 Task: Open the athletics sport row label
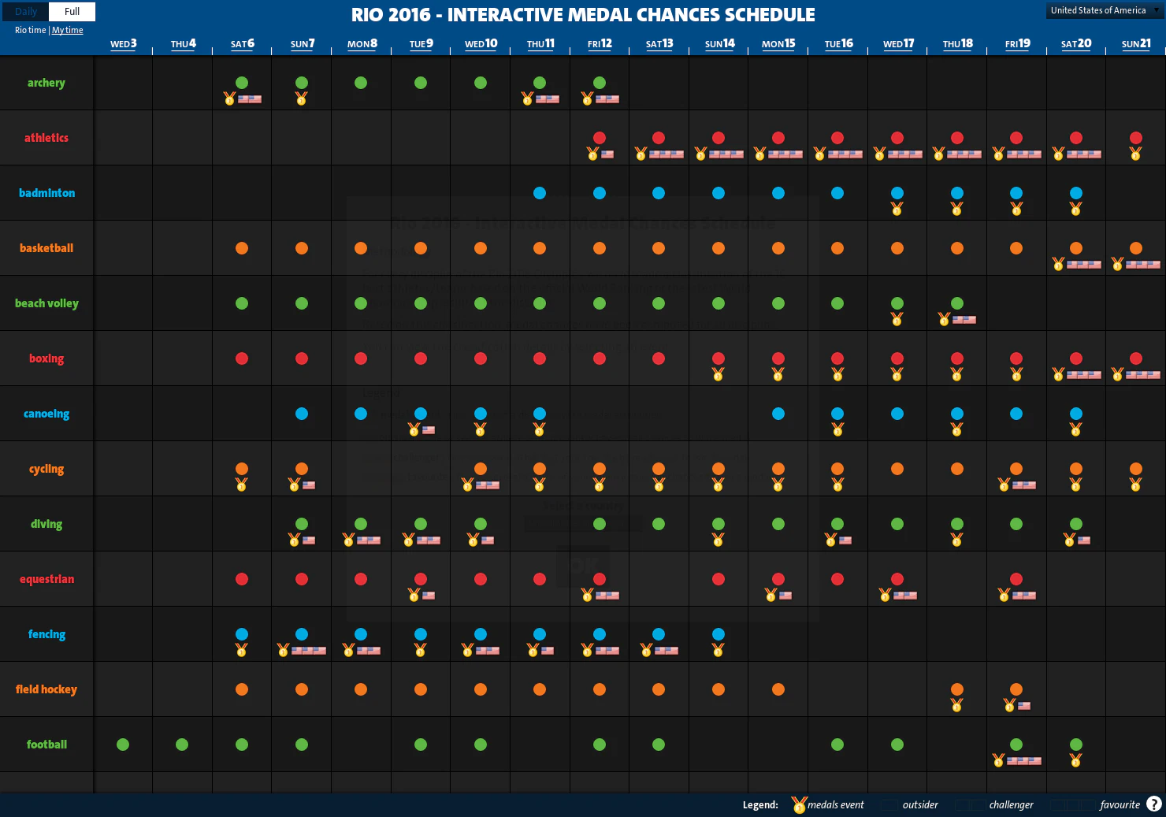point(46,138)
